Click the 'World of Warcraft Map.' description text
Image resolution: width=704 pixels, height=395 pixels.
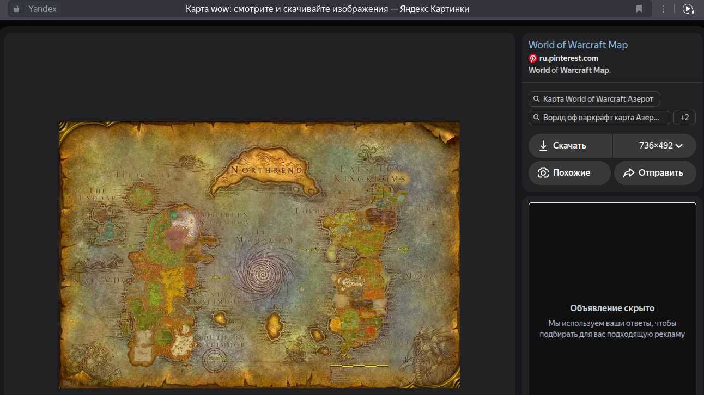tap(569, 70)
